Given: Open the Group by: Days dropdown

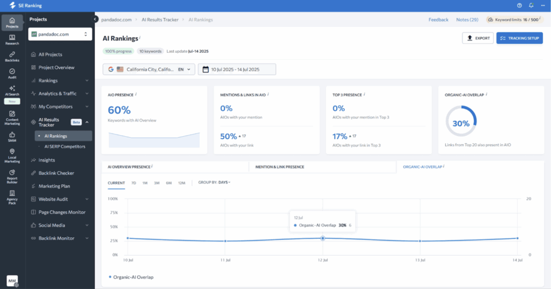Looking at the screenshot, I should click(x=214, y=182).
